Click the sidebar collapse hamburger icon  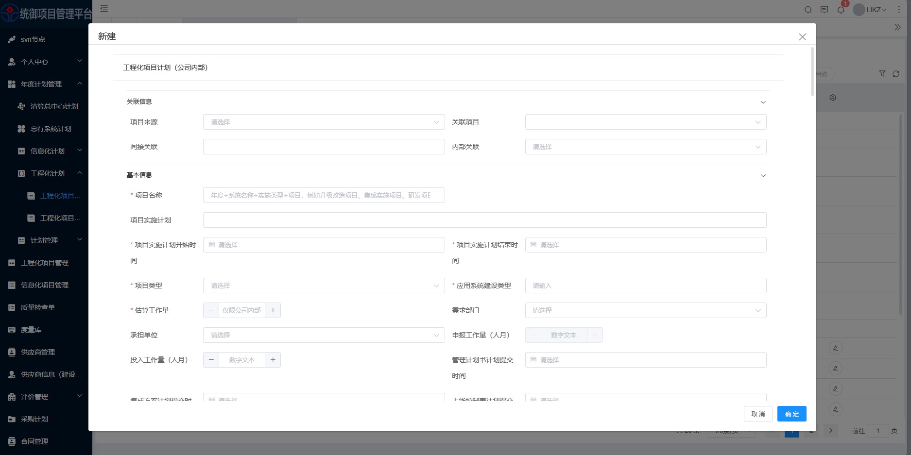(x=104, y=8)
